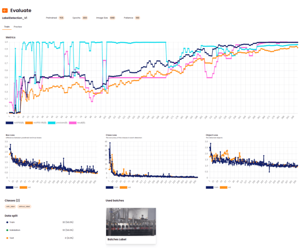Toggle the mAP50(B) legend swatch

(x=10, y=123)
